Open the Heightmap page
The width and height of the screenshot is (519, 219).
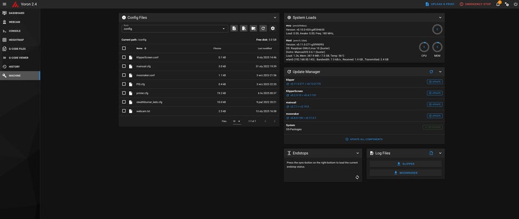tap(20, 39)
